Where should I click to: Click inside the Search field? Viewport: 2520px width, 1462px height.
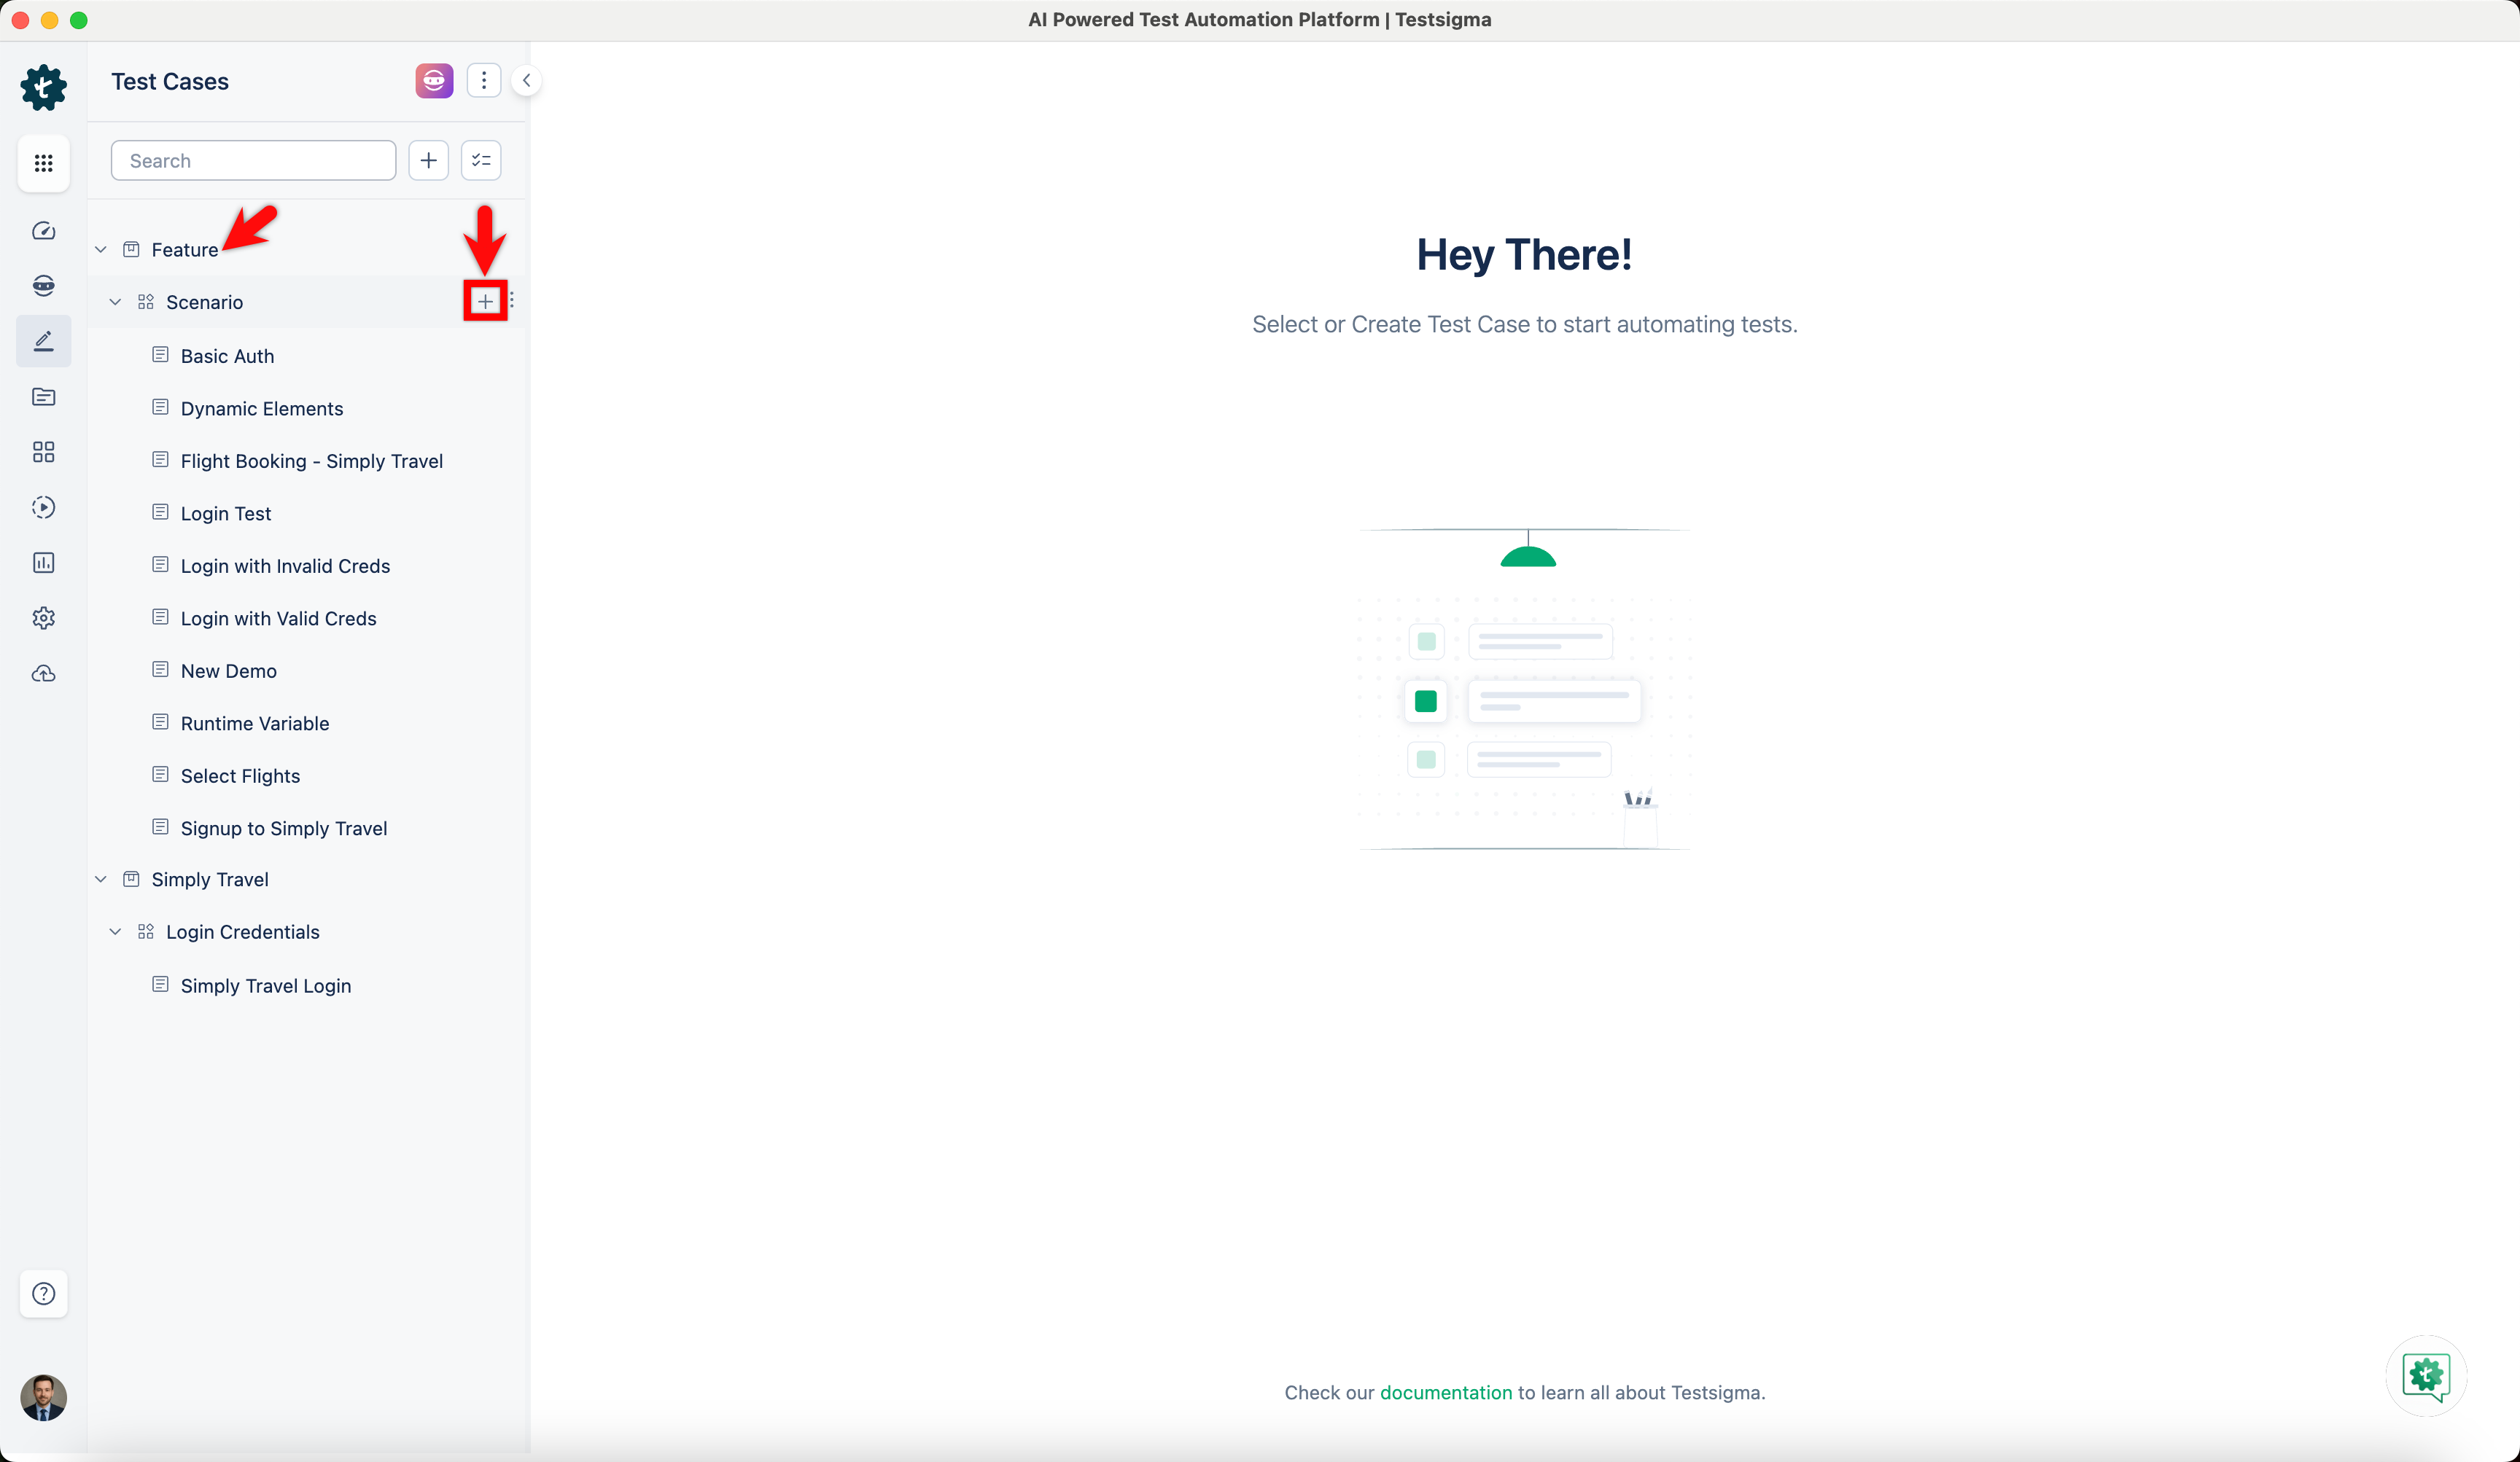point(253,160)
